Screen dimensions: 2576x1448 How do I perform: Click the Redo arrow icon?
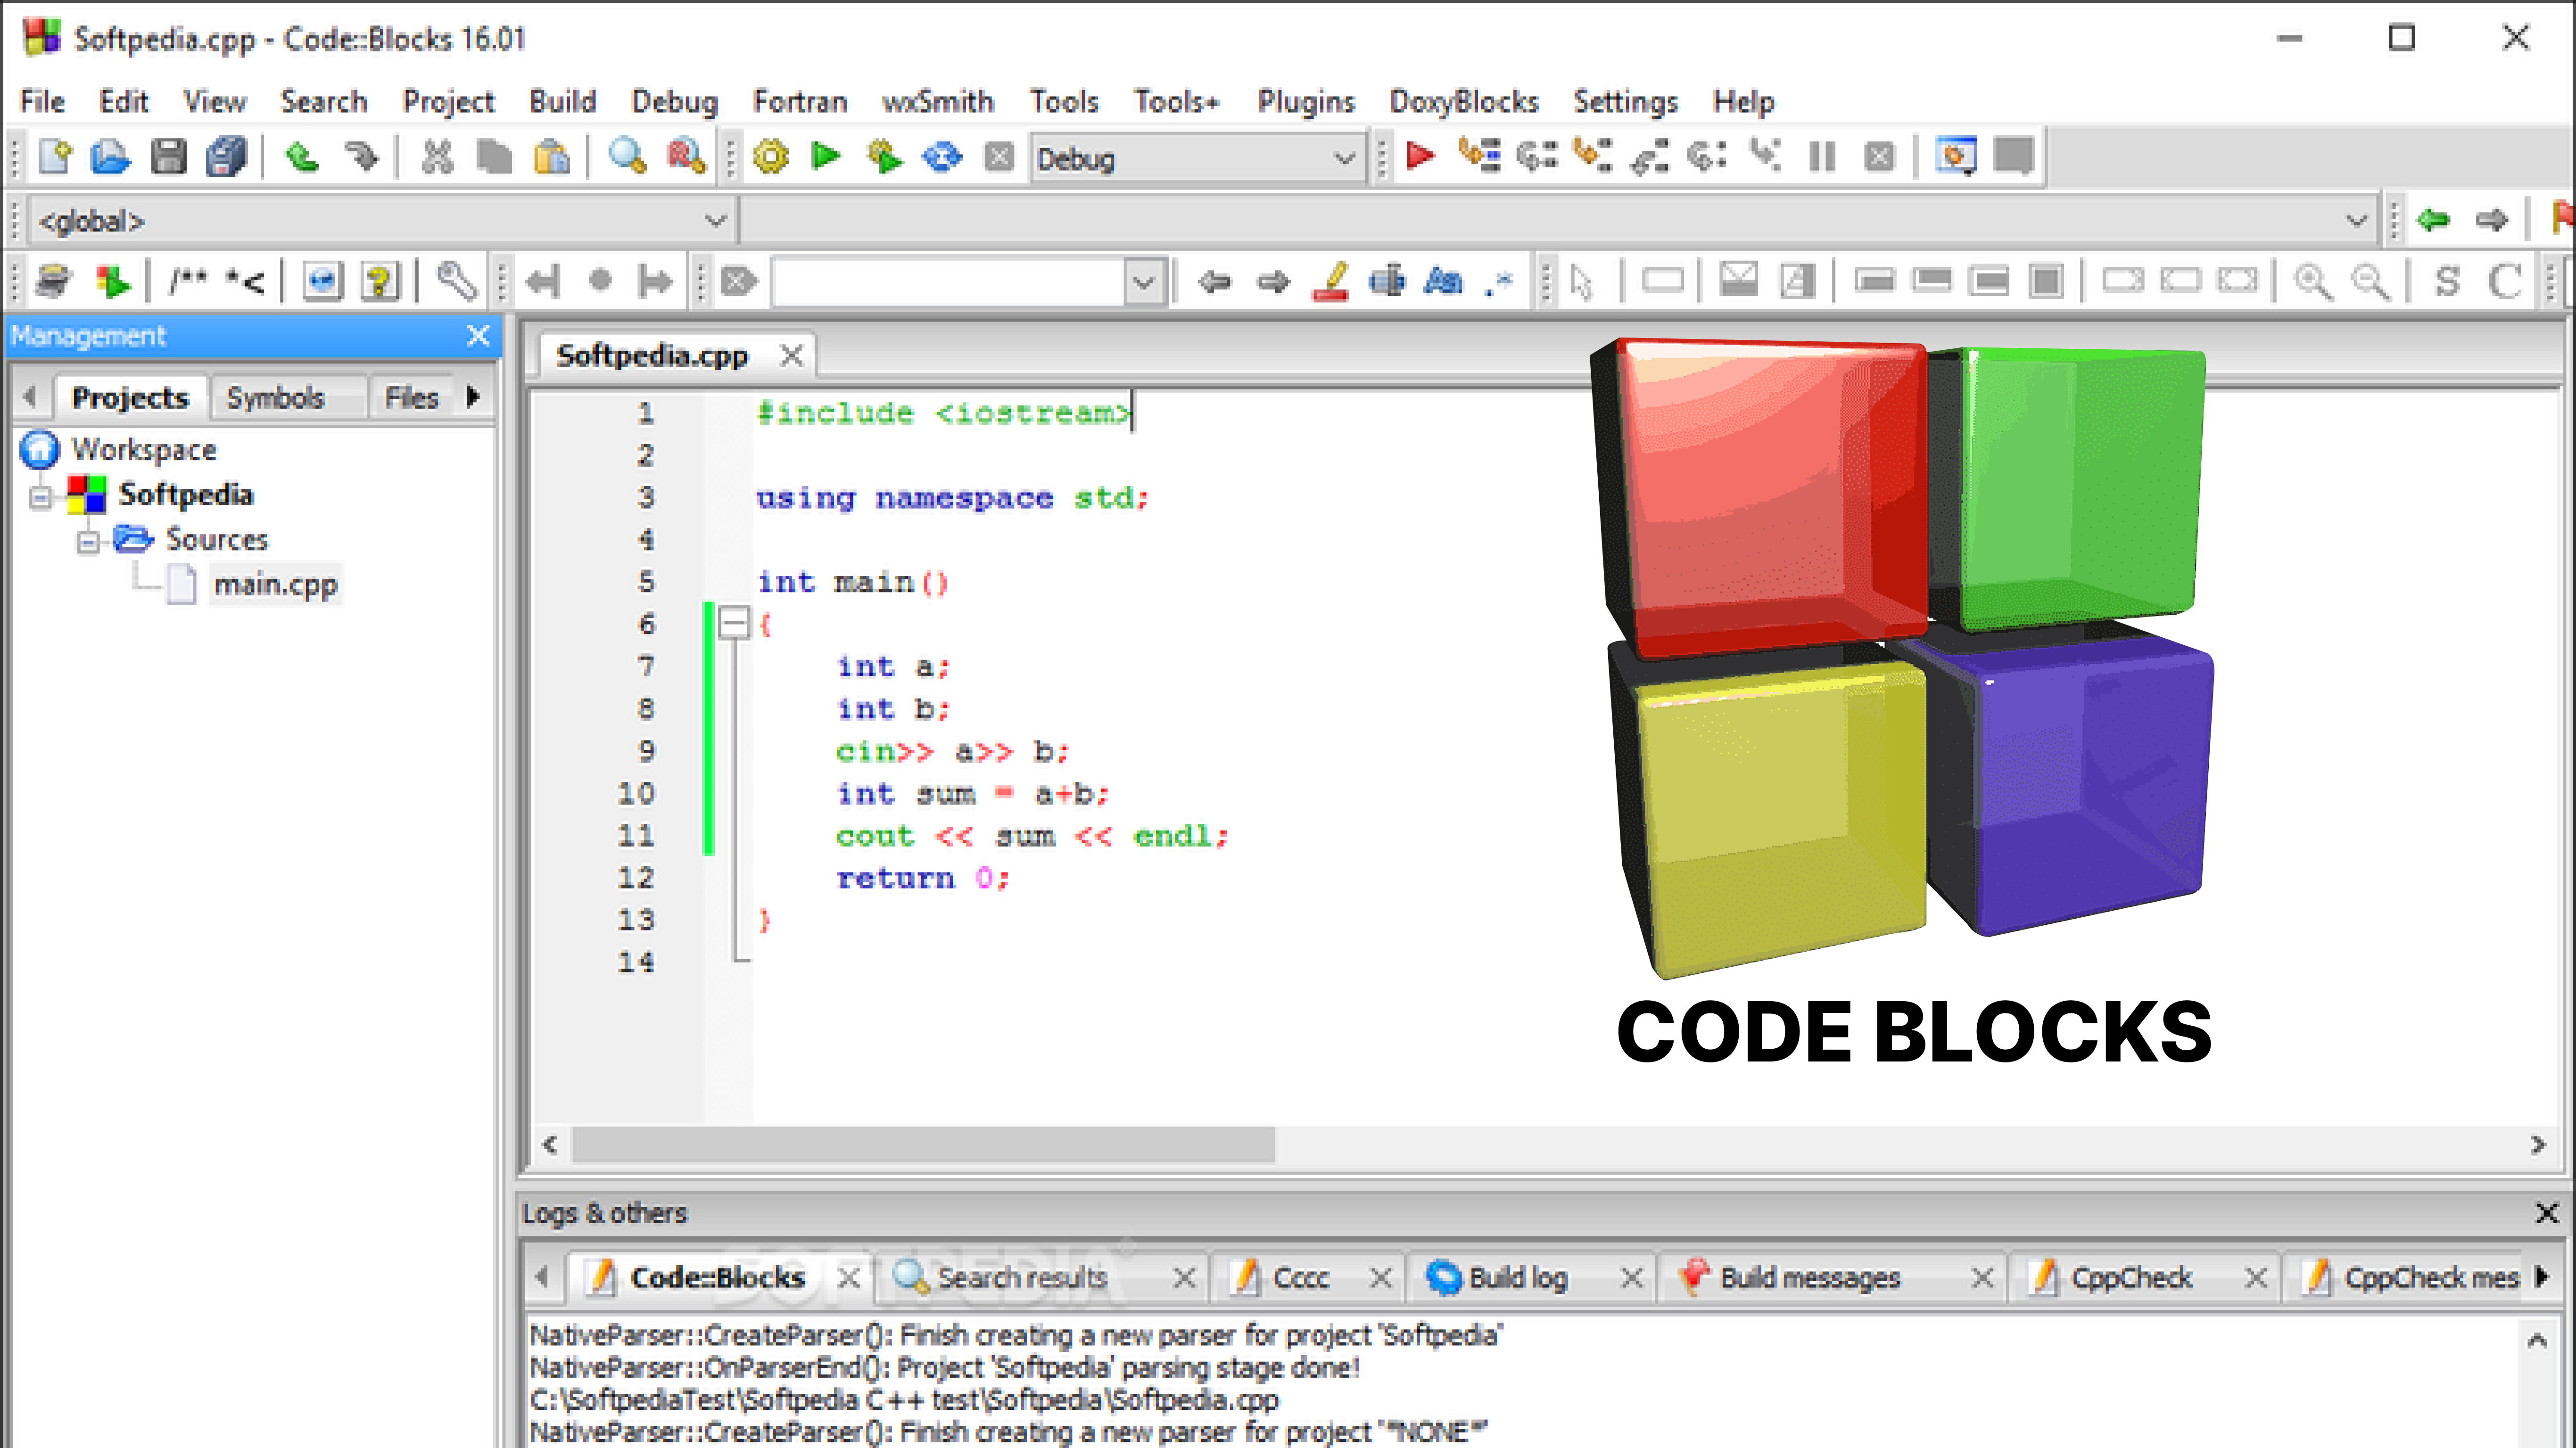[x=361, y=157]
